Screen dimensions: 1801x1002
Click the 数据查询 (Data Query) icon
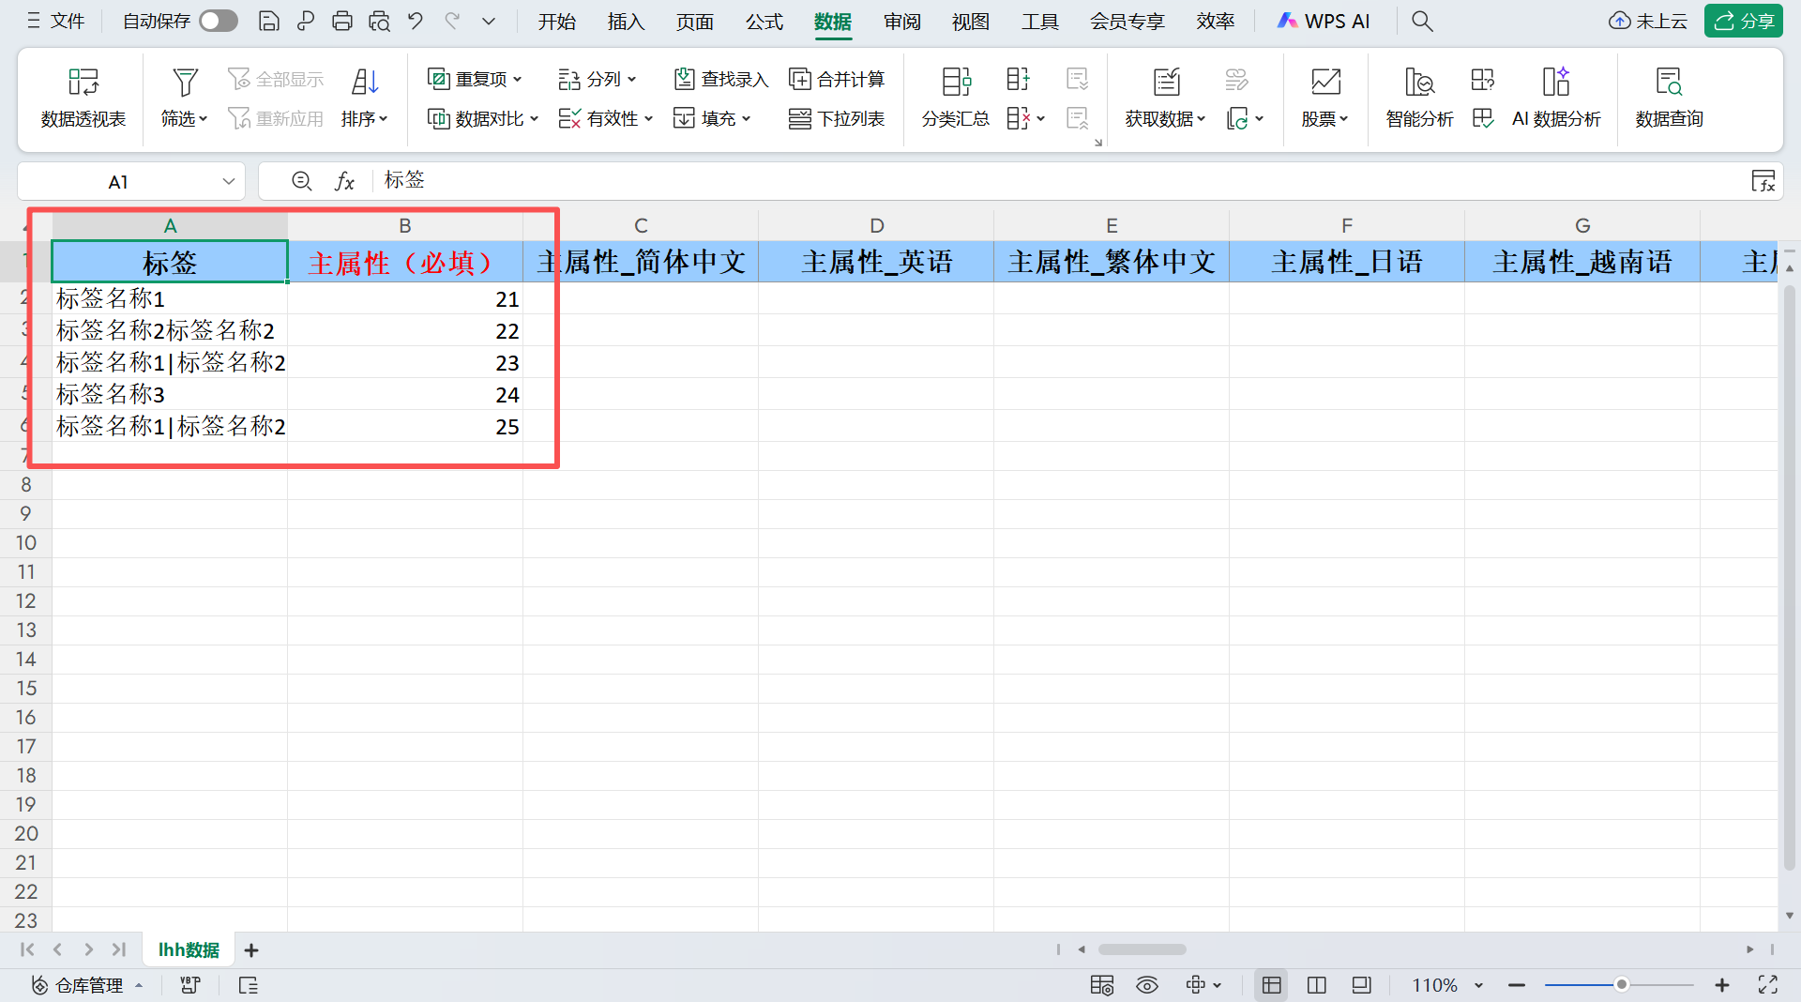point(1669,98)
